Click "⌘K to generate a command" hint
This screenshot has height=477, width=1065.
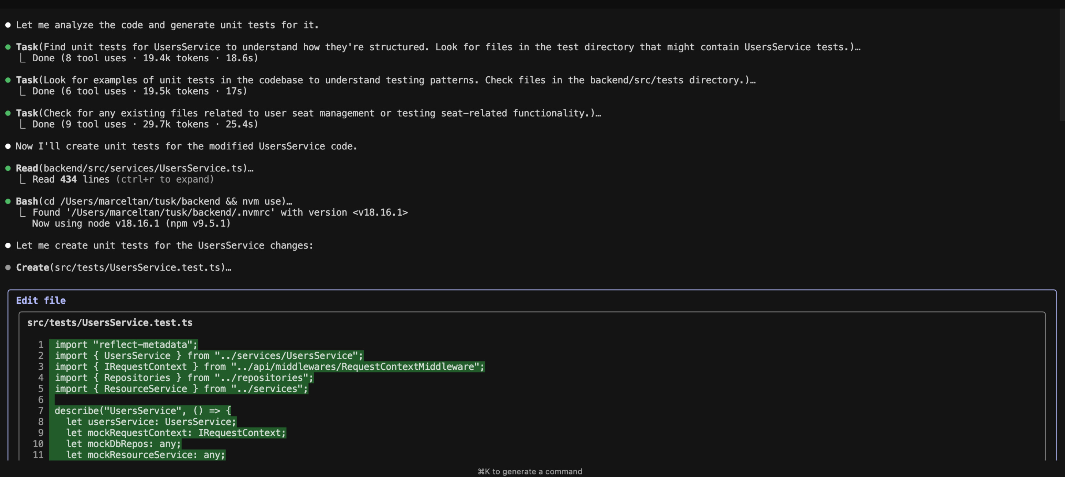[x=530, y=471]
